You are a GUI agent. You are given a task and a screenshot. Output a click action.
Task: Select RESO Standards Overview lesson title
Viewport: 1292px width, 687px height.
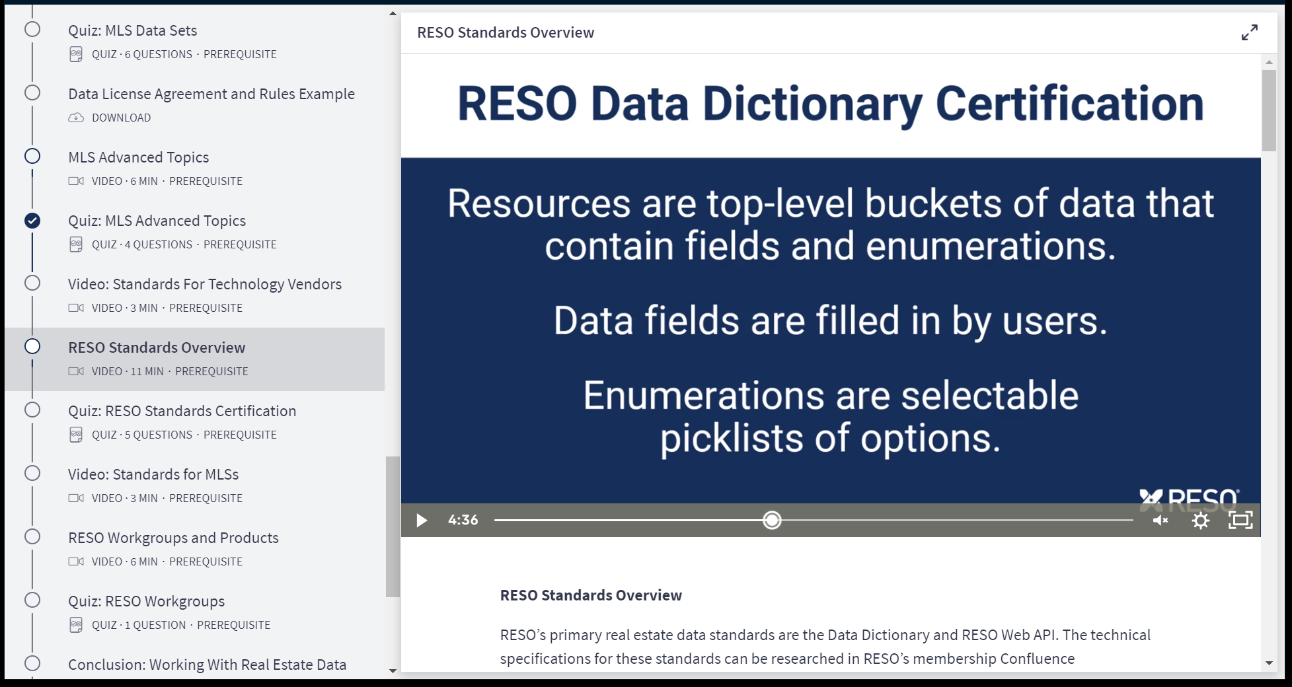pos(157,347)
